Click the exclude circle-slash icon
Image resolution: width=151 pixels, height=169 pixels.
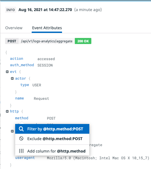pyautogui.click(x=21, y=138)
